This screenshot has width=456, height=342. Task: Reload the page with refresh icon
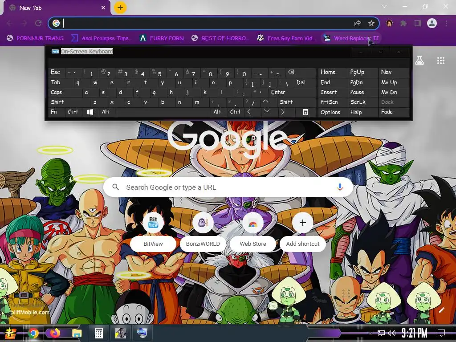pos(38,23)
